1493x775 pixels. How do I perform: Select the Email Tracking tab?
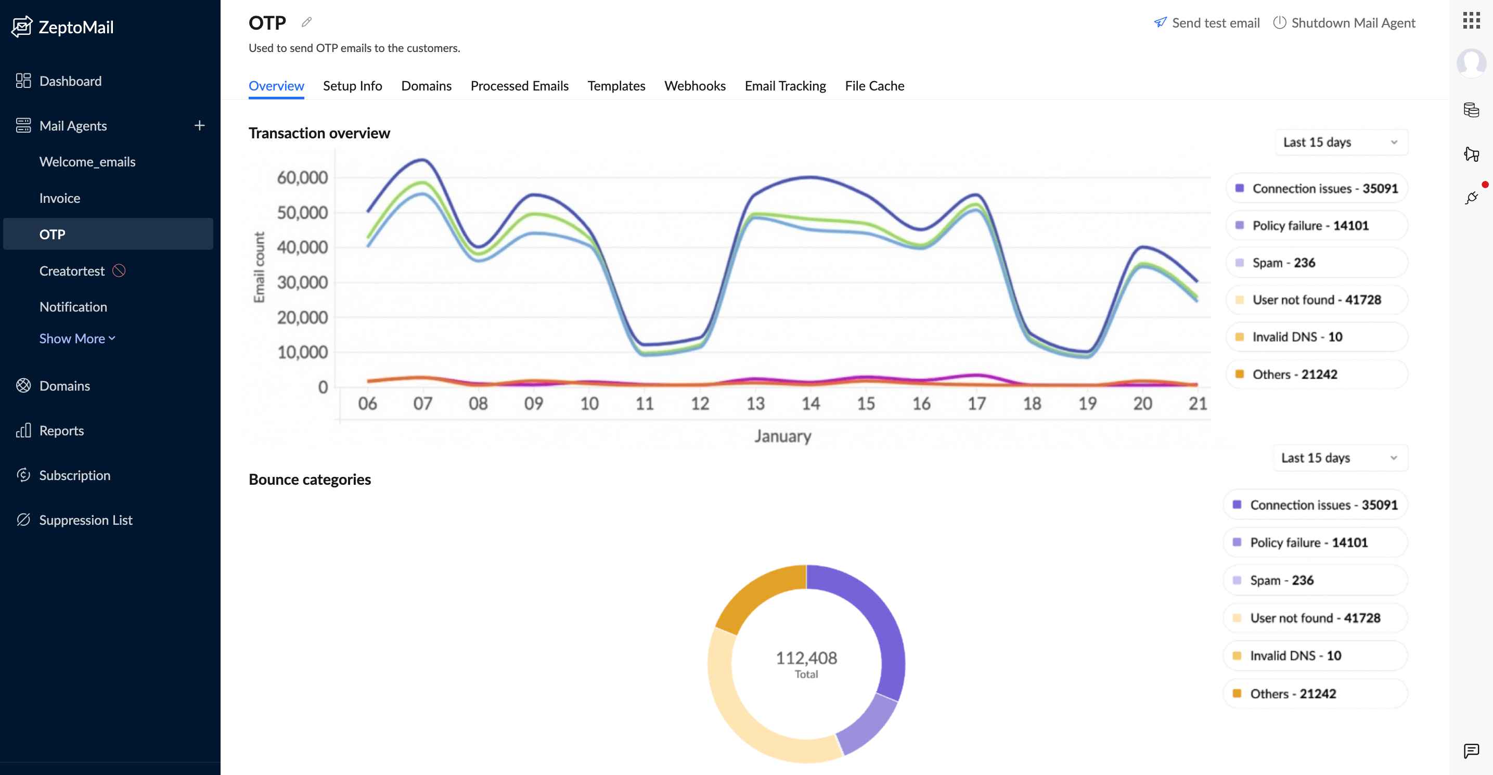(x=785, y=85)
